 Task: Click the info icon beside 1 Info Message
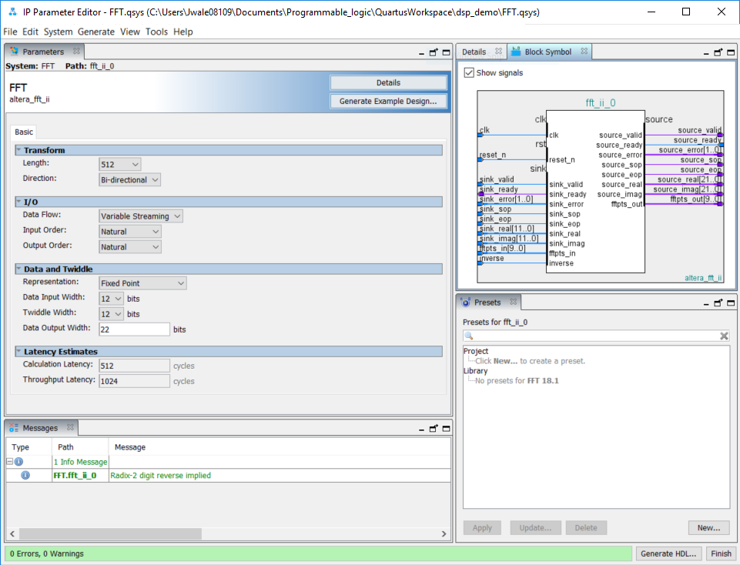click(19, 461)
